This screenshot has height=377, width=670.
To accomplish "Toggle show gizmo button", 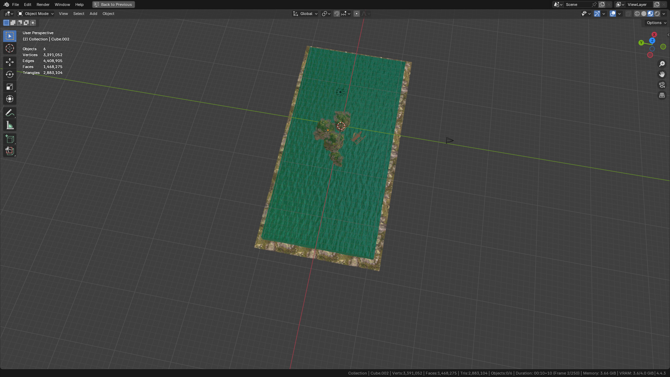I will click(x=597, y=14).
